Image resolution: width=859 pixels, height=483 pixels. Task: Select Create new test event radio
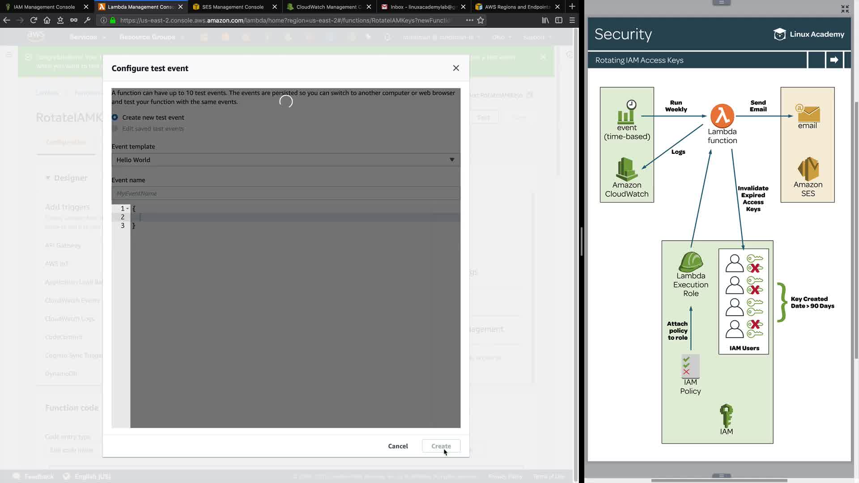pos(115,117)
